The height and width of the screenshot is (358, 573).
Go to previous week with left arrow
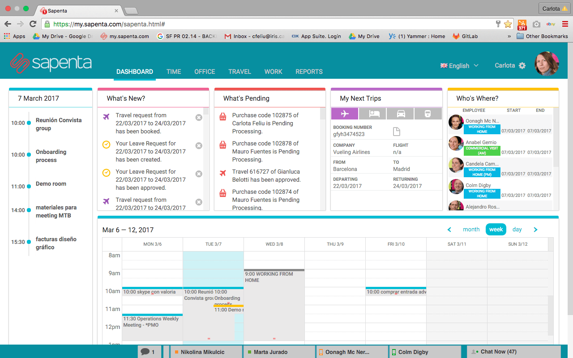click(x=449, y=230)
